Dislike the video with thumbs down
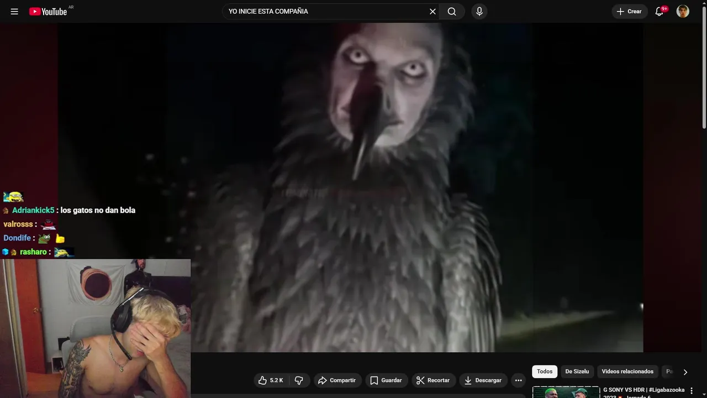This screenshot has height=398, width=707. pos(299,380)
